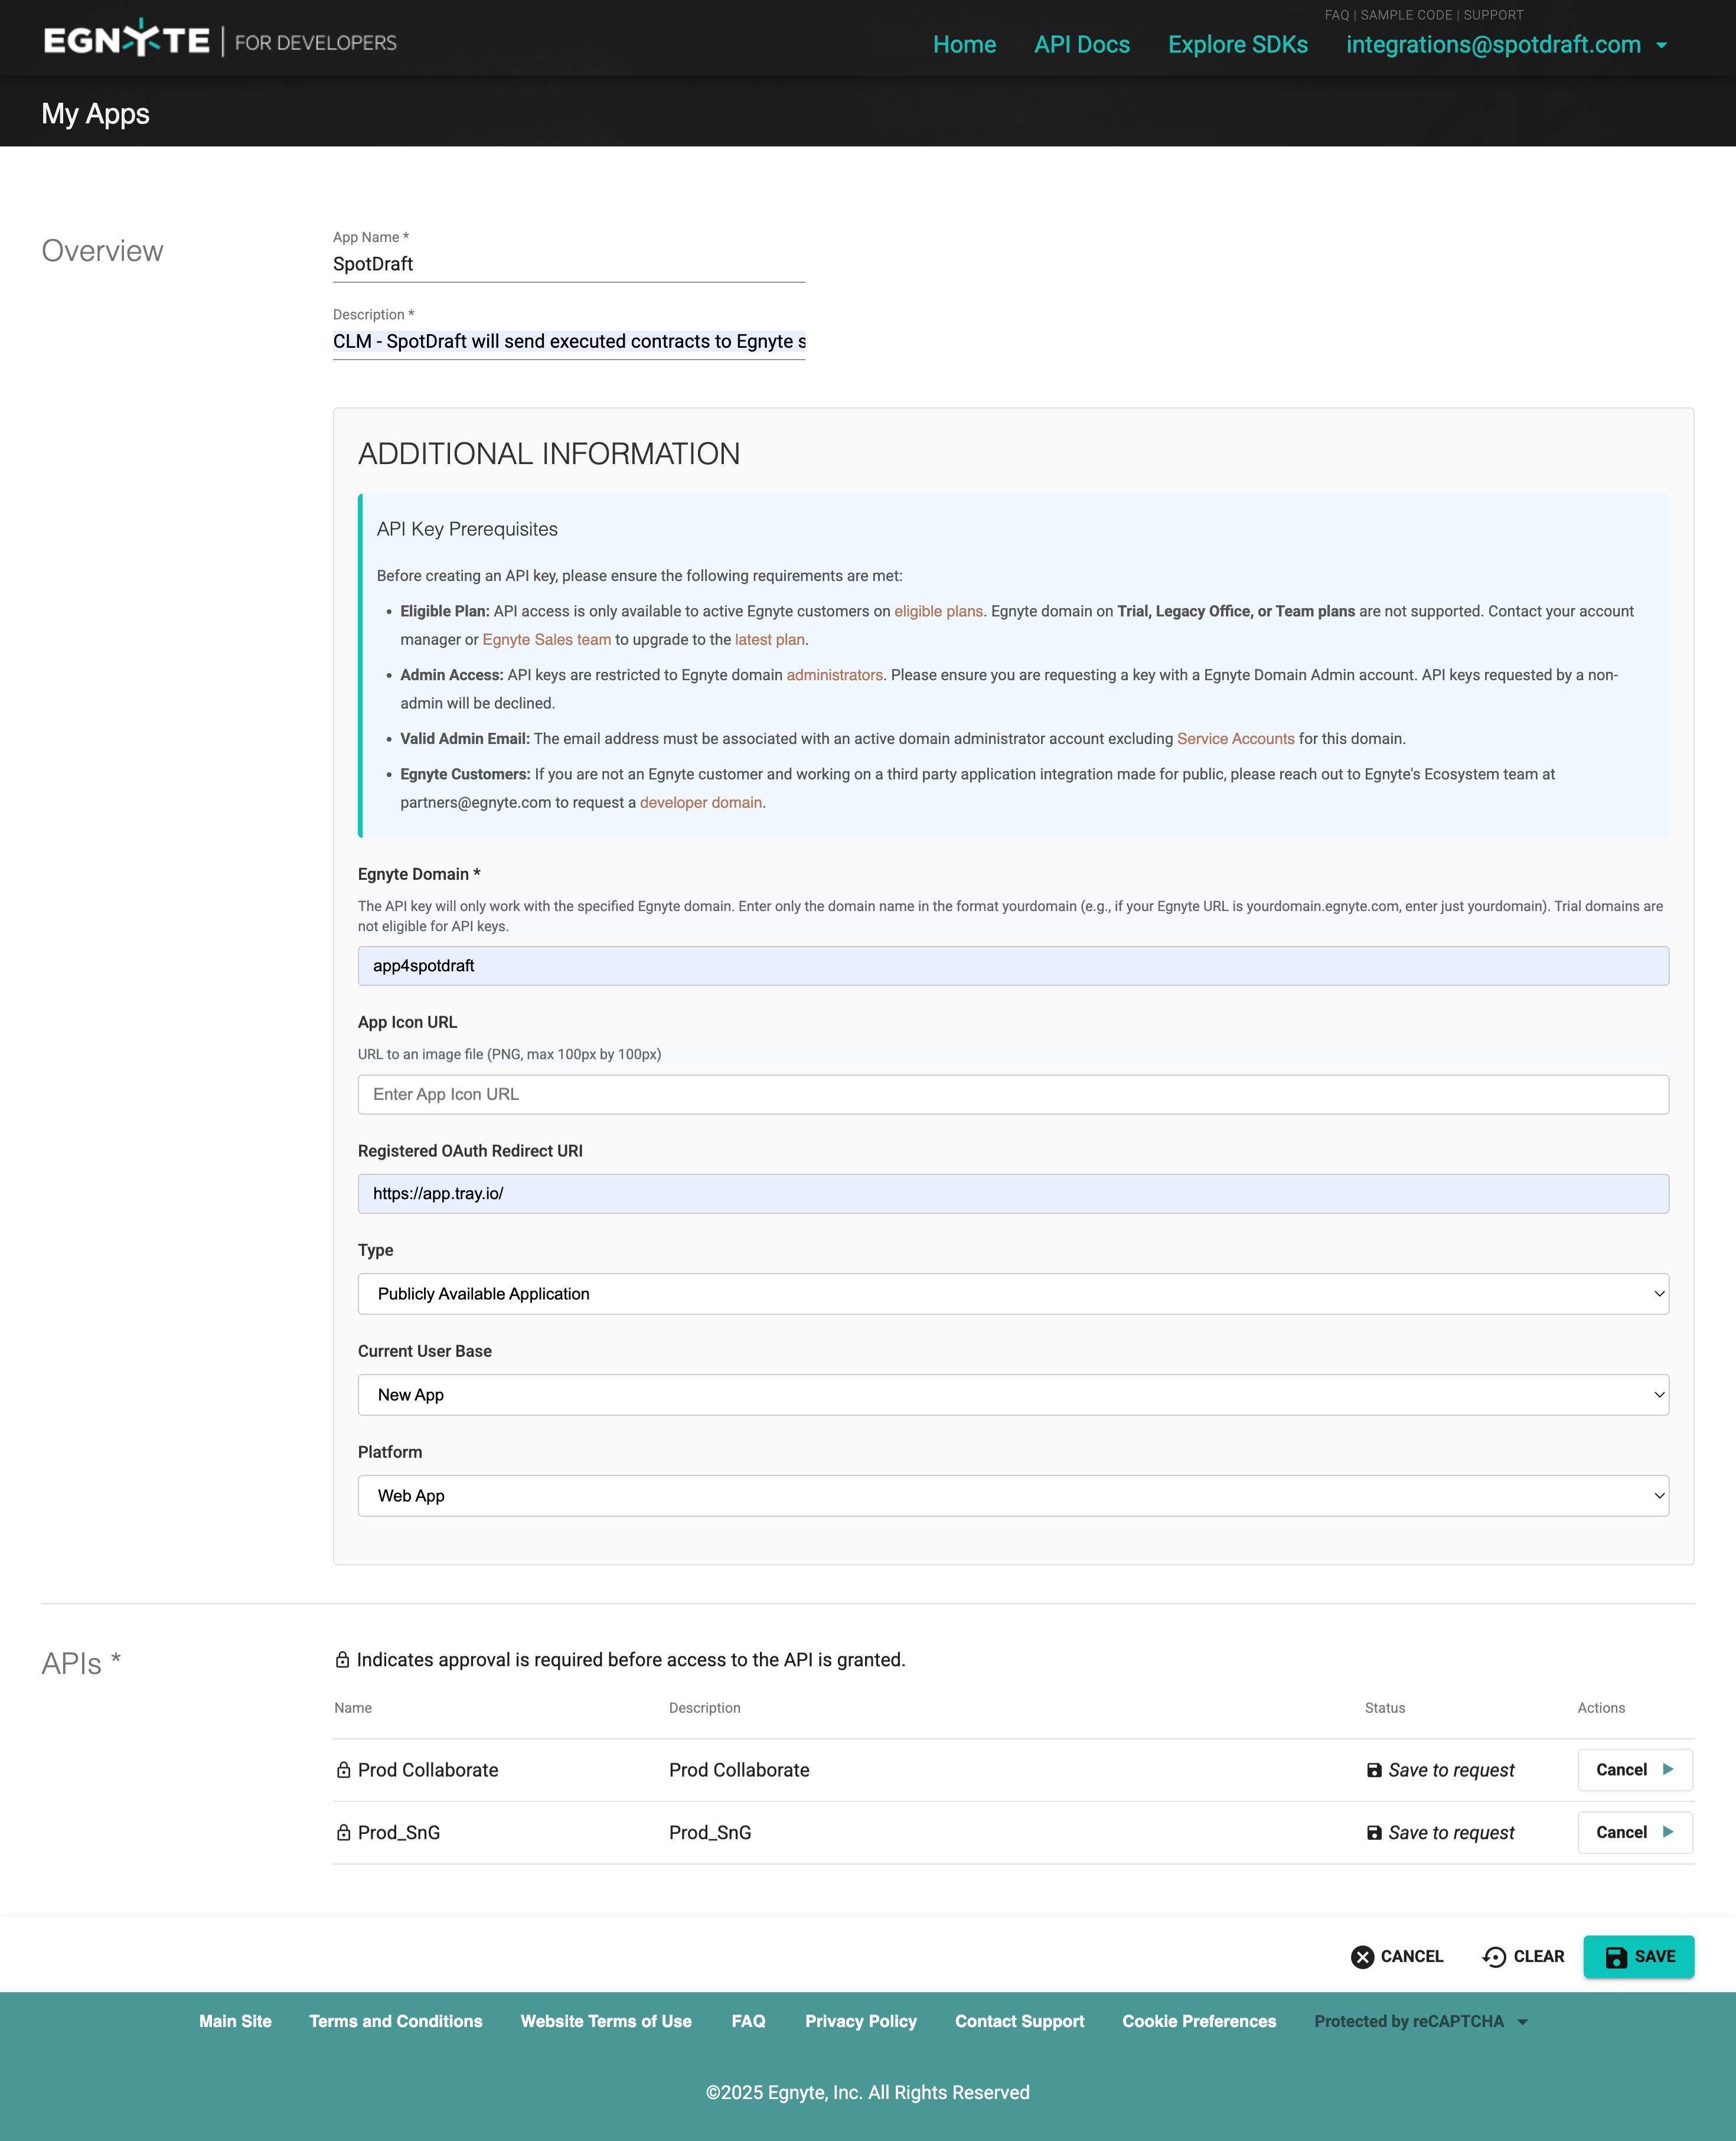Viewport: 1736px width, 2141px height.
Task: Open Explore SDKs nav item
Action: (1237, 45)
